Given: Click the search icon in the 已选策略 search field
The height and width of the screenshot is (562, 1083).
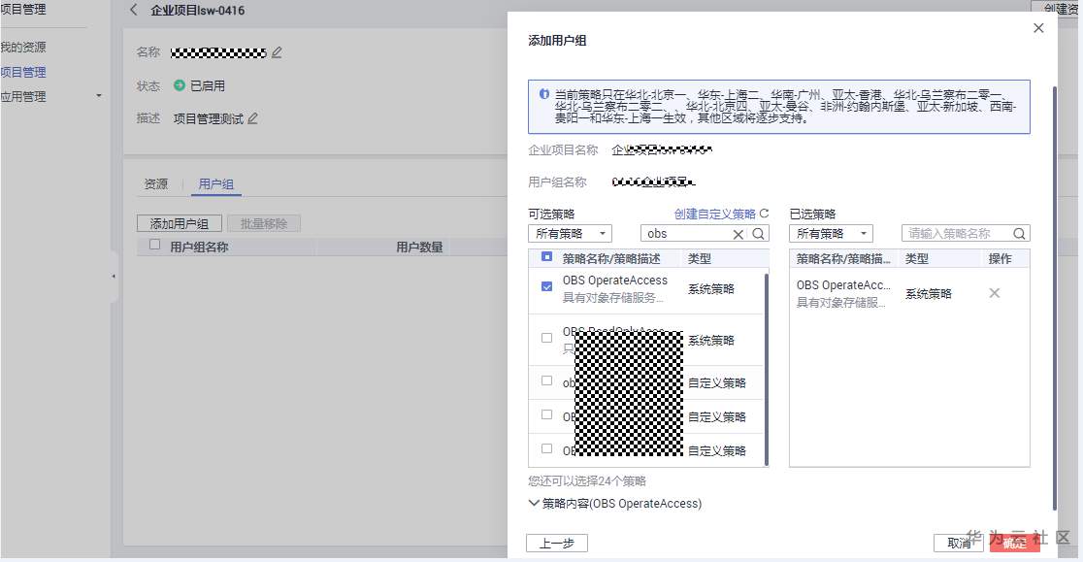Looking at the screenshot, I should click(x=1019, y=233).
